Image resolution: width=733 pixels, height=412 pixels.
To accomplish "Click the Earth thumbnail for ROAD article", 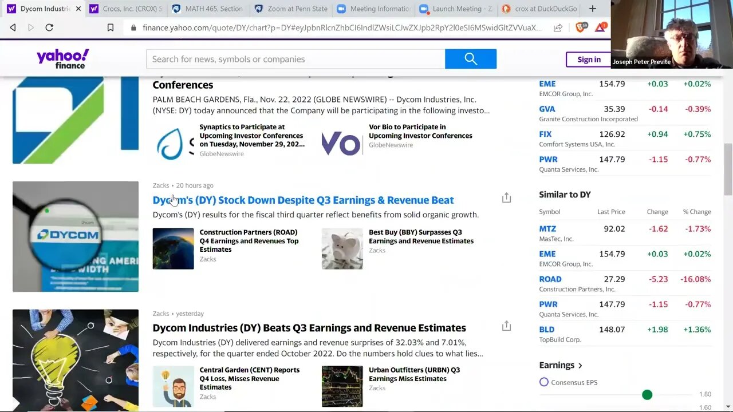I will [x=173, y=248].
